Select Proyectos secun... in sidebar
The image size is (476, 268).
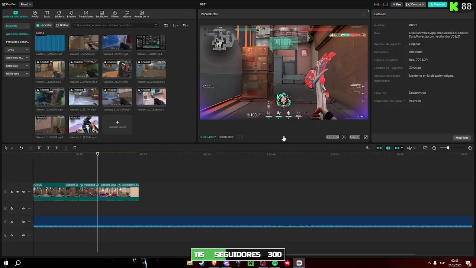click(17, 42)
